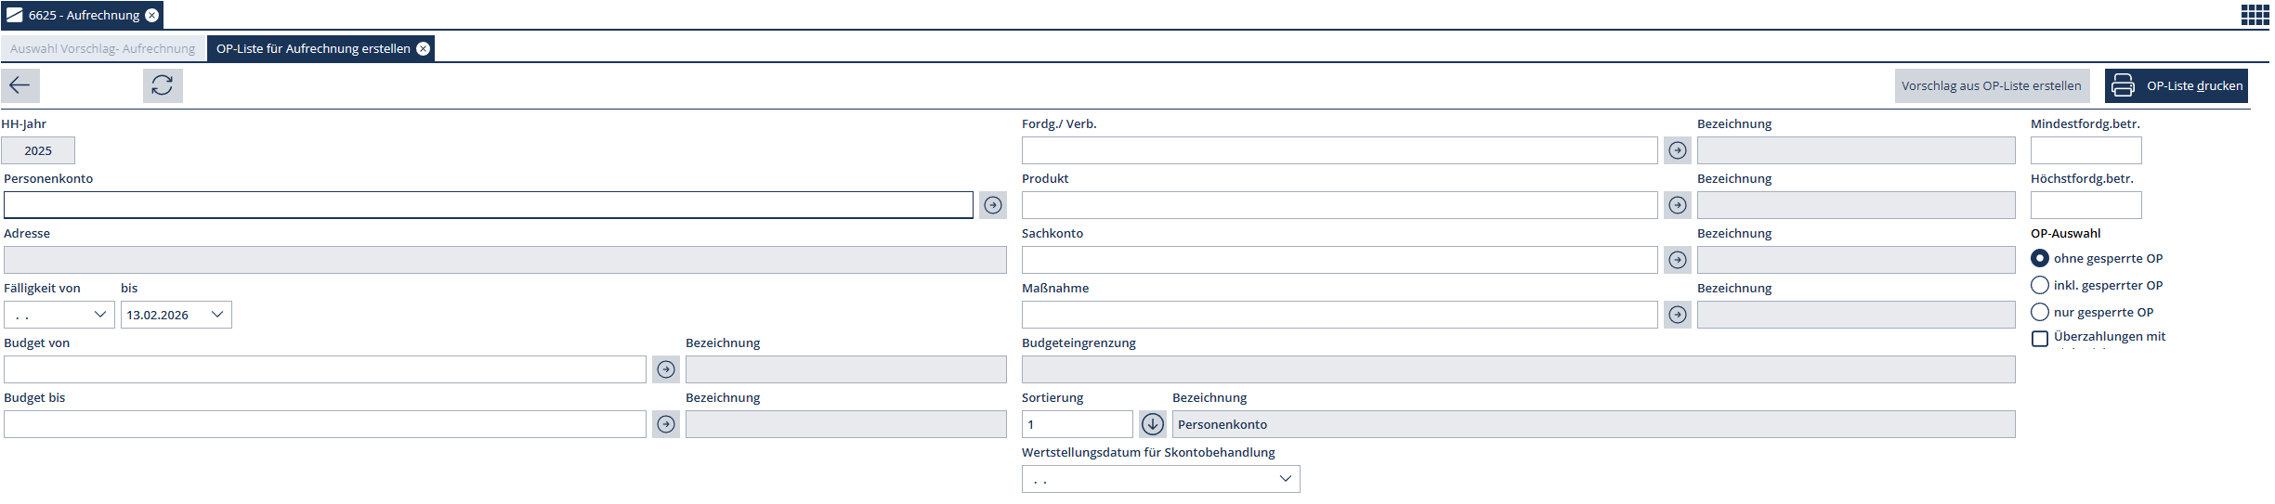2275x504 pixels.
Task: Click the Sortierung down-arrow icon
Action: [1152, 424]
